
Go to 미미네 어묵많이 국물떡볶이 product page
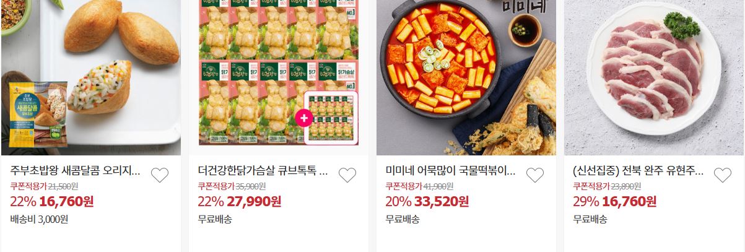point(450,171)
